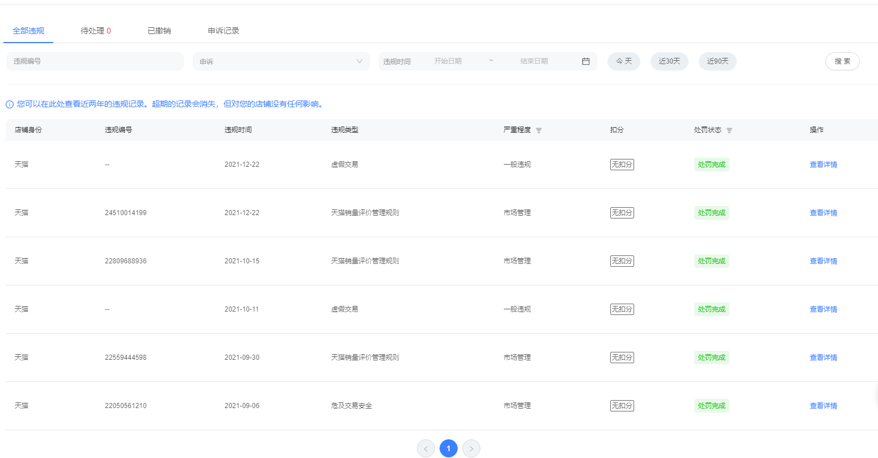Select the 今天 quick filter
The image size is (878, 458).
click(624, 61)
